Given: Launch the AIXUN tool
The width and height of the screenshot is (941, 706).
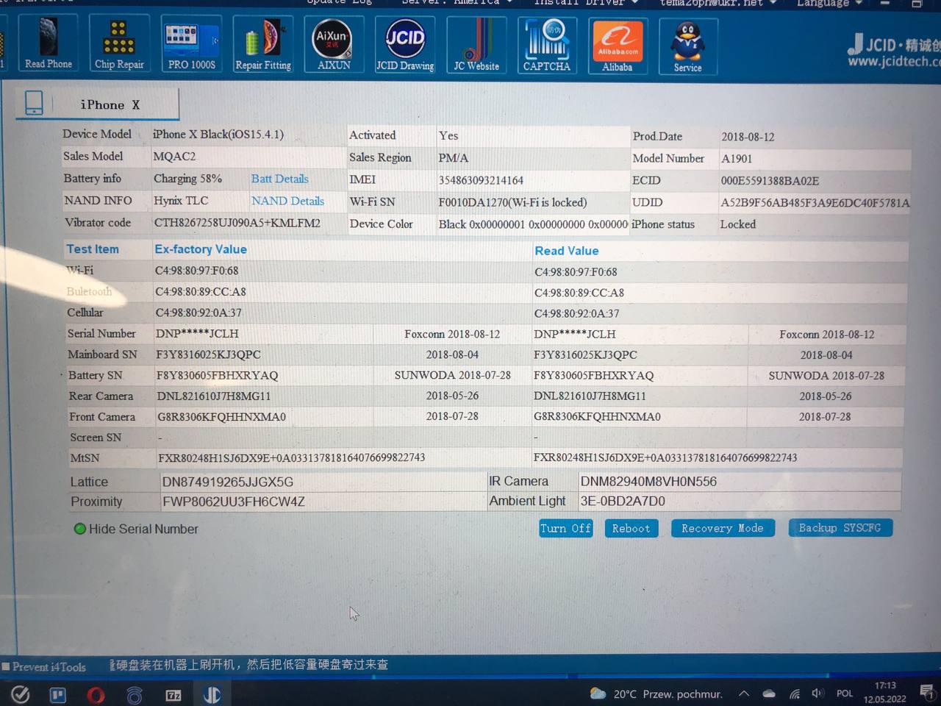Looking at the screenshot, I should click(333, 46).
